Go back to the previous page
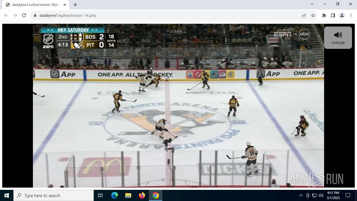Image resolution: width=357 pixels, height=201 pixels. click(x=6, y=15)
